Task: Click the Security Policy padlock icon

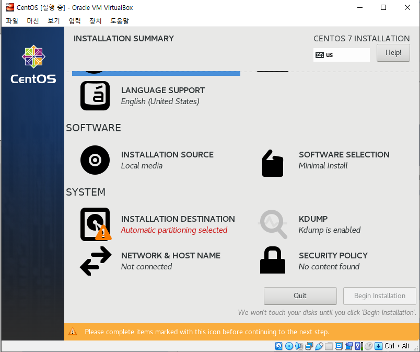Action: click(x=272, y=260)
